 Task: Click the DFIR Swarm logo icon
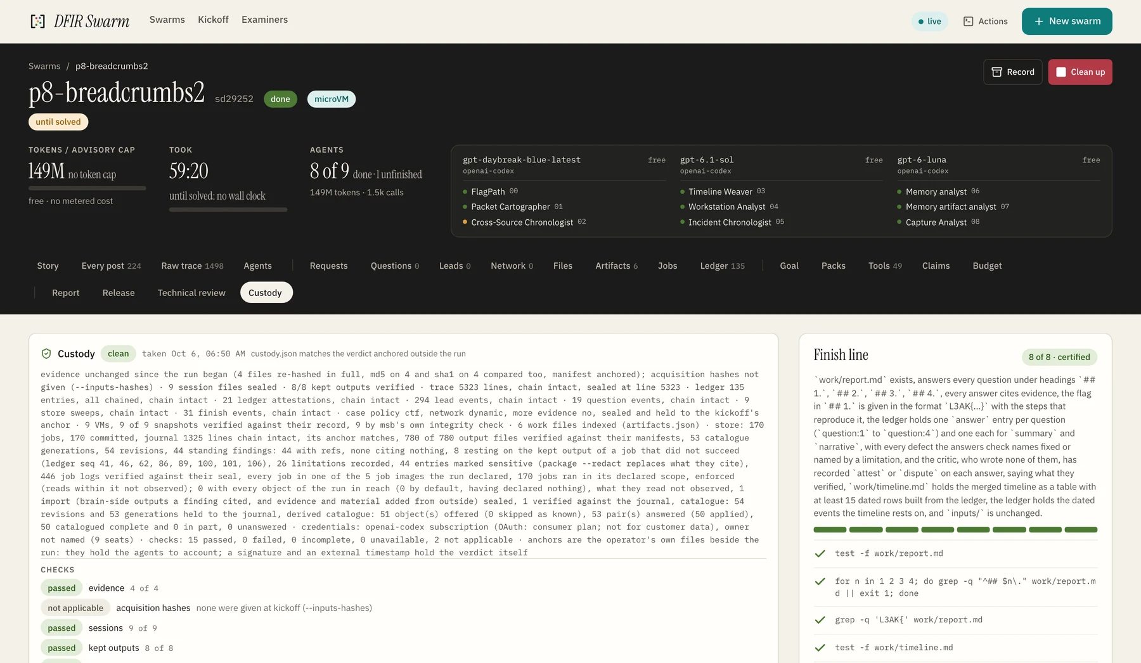tap(38, 22)
